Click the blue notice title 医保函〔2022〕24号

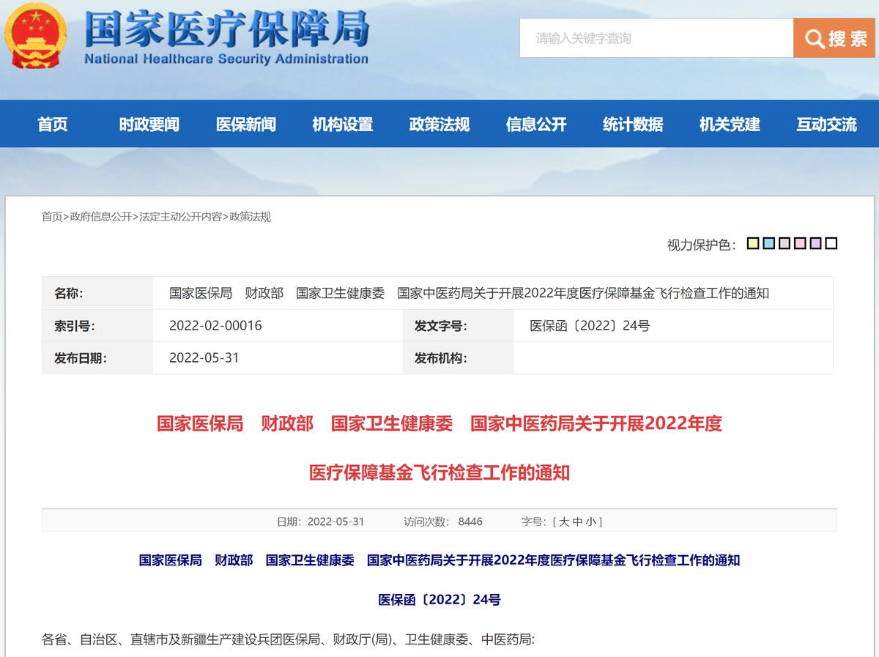(x=439, y=599)
